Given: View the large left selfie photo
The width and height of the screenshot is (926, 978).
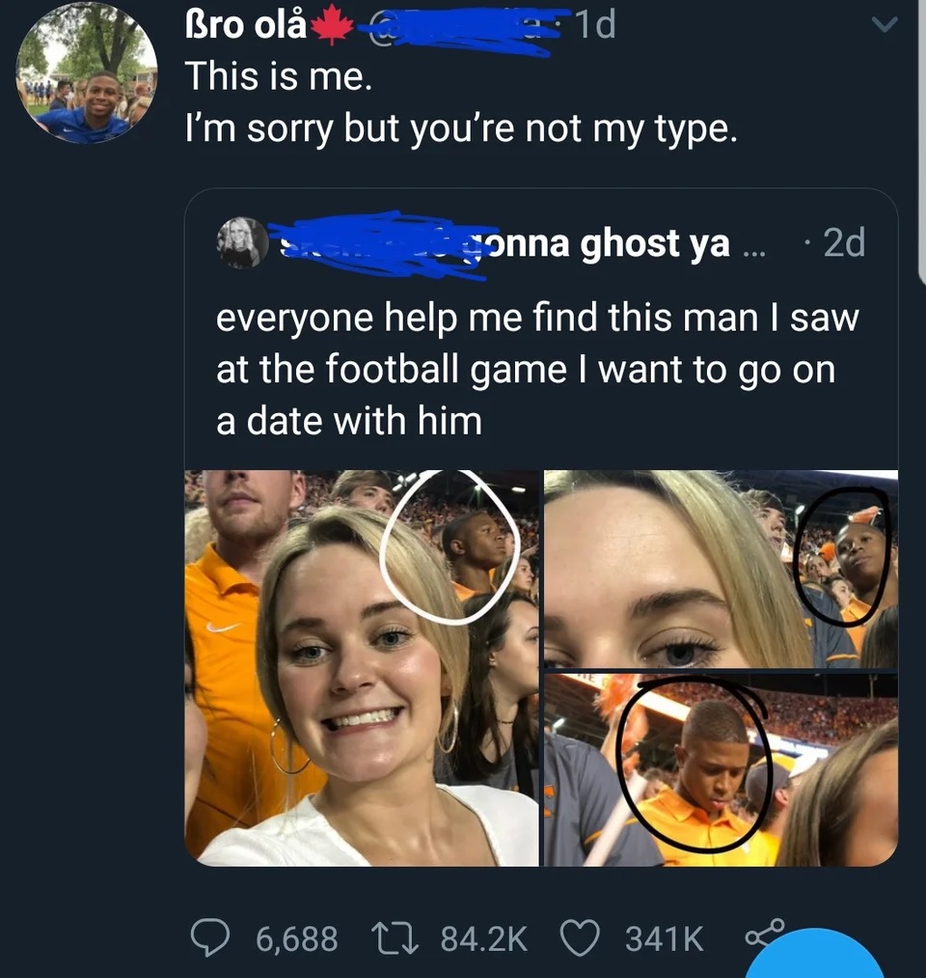Looking at the screenshot, I should coord(362,668).
